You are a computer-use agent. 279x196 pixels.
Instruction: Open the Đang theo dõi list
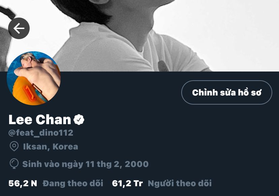pos(73,183)
